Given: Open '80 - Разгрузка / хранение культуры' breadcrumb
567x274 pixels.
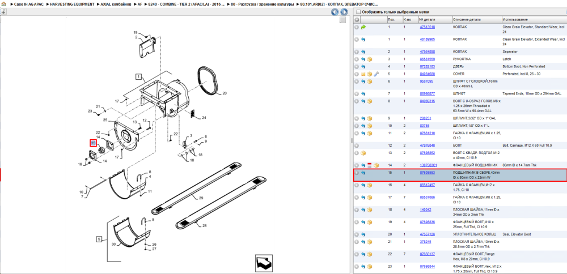Looking at the screenshot, I should click(x=262, y=5).
